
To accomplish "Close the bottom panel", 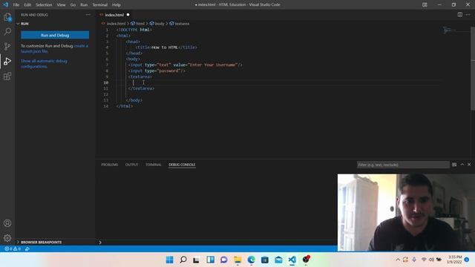I will 469,165.
